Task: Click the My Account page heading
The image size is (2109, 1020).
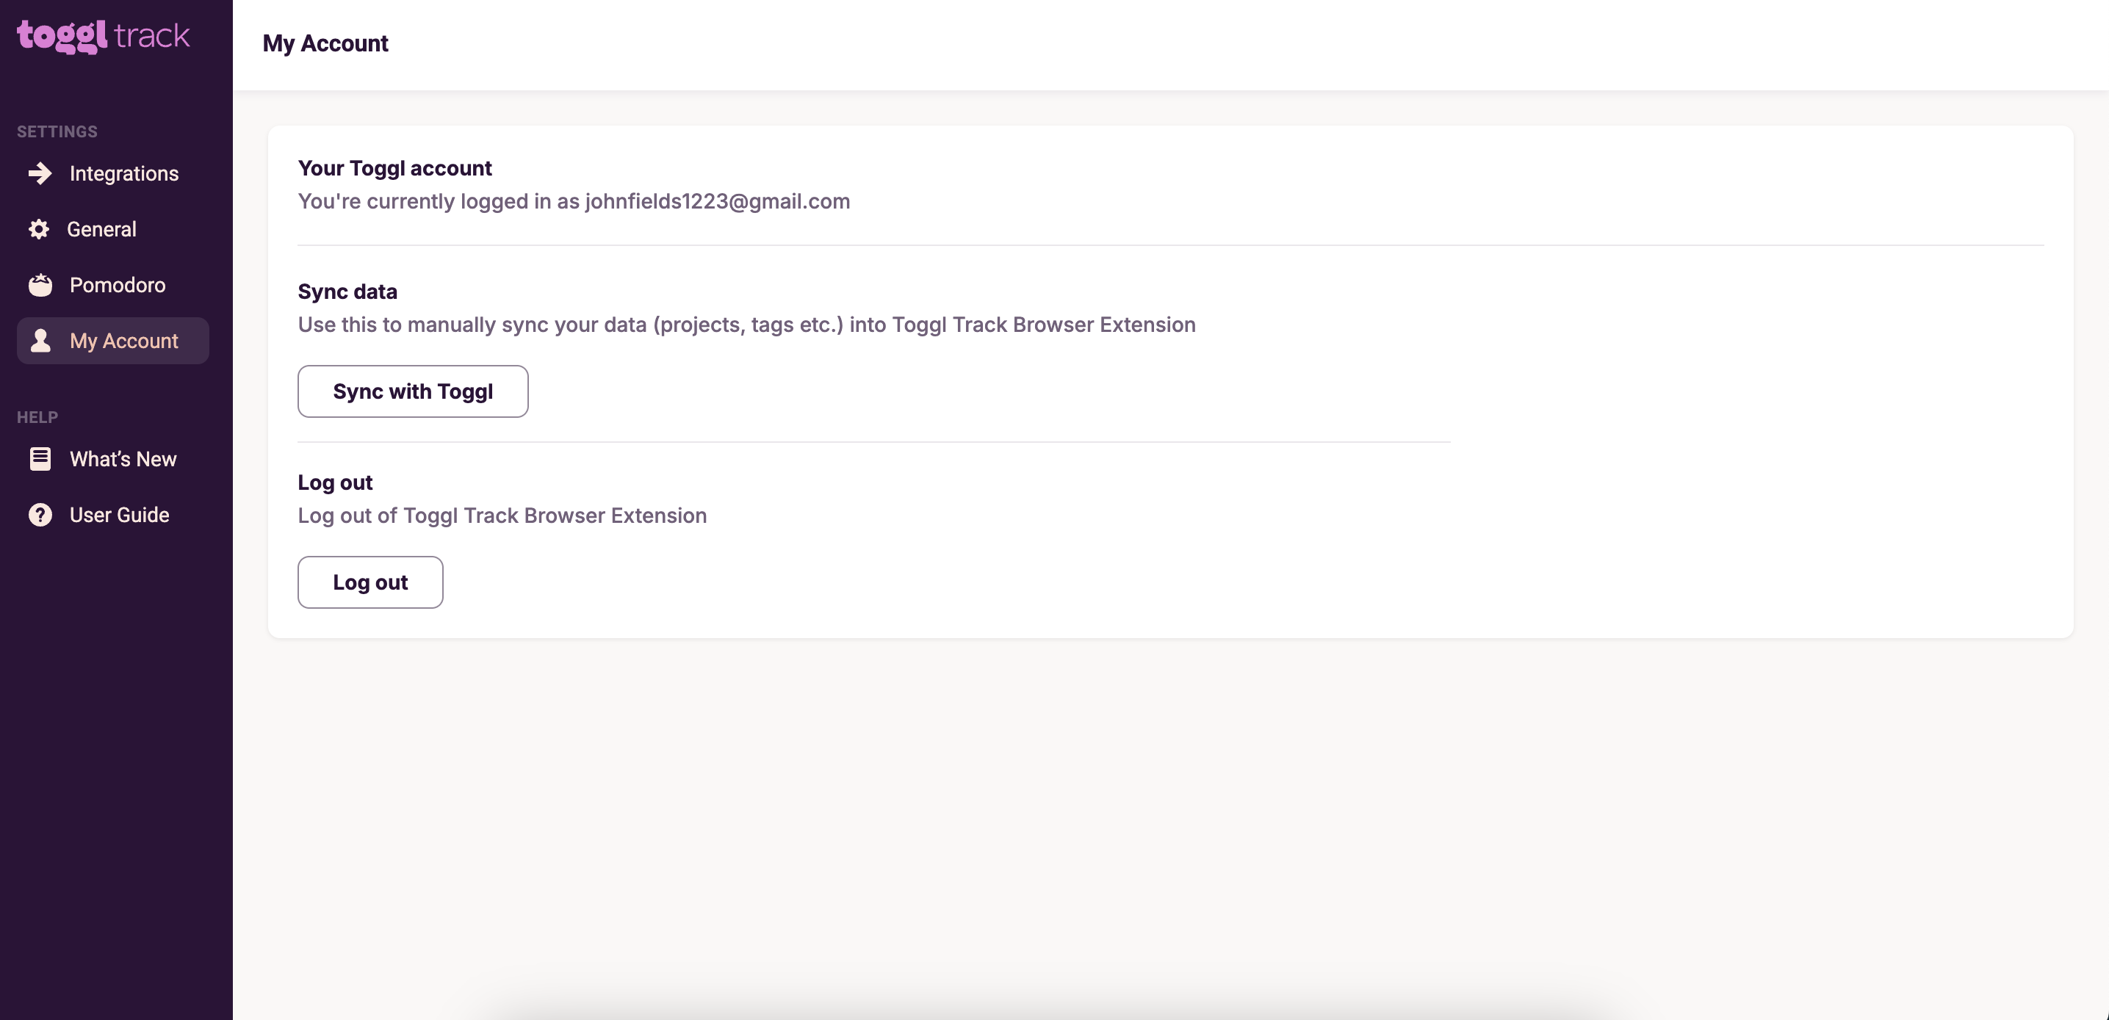Action: click(x=325, y=43)
